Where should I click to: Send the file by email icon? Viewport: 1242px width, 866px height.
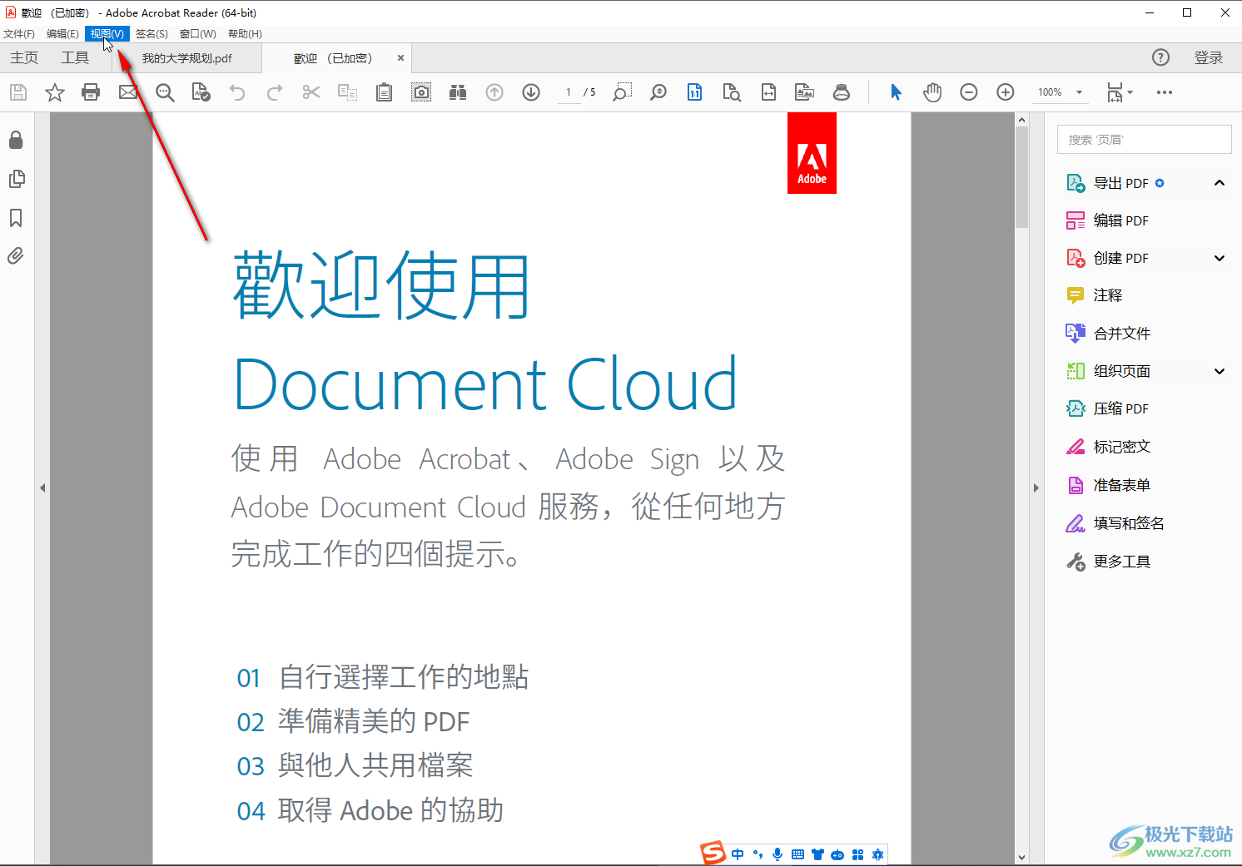pyautogui.click(x=127, y=92)
